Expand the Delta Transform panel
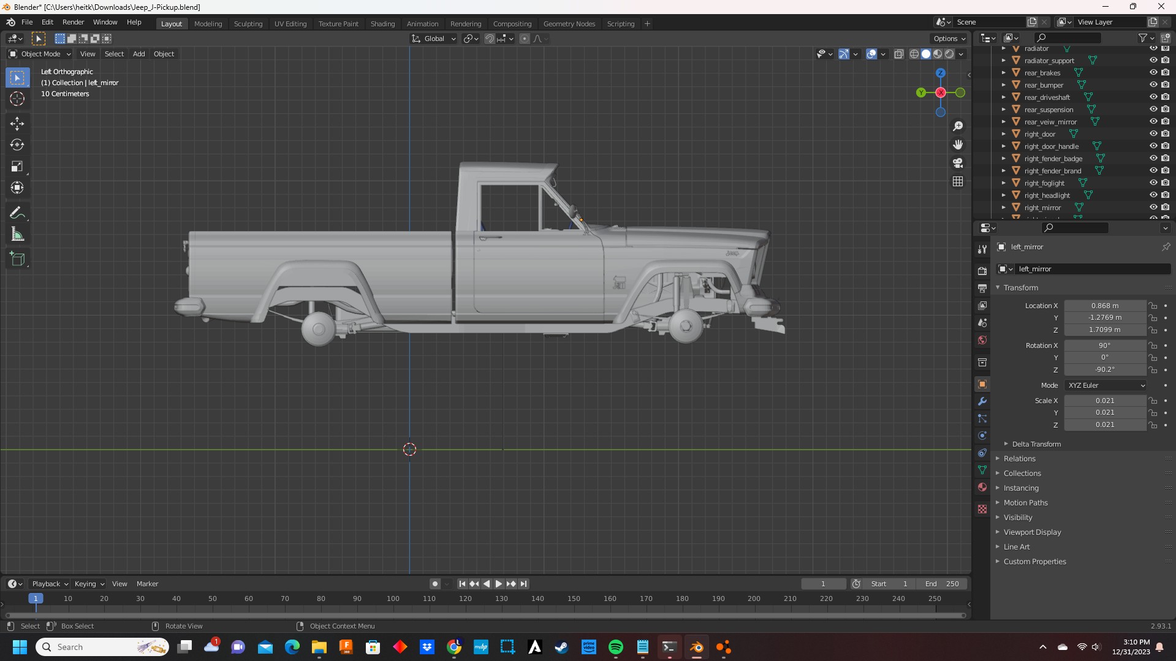 1036,444
